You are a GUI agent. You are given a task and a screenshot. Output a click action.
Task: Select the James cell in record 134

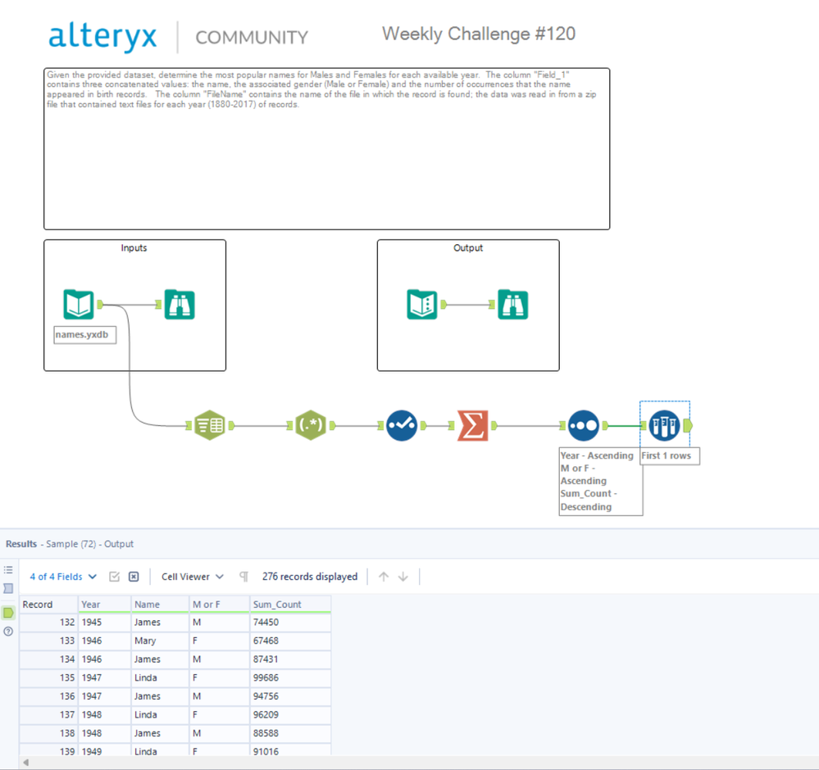tap(160, 659)
